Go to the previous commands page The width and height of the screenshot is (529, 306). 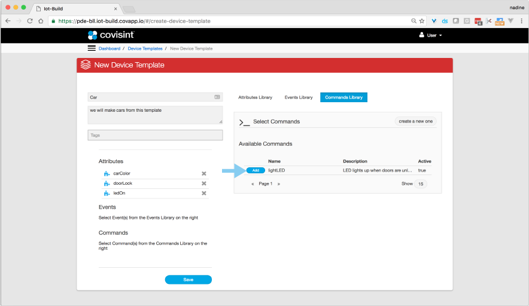coord(254,184)
